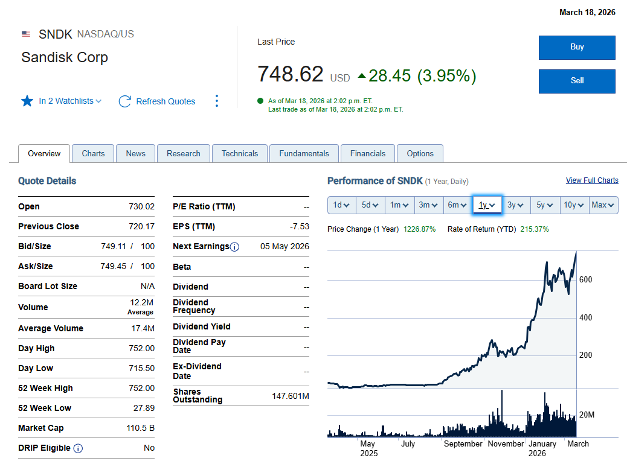The image size is (627, 461).
Task: Click the Bid/Size value 749.11
Action: pyautogui.click(x=114, y=246)
